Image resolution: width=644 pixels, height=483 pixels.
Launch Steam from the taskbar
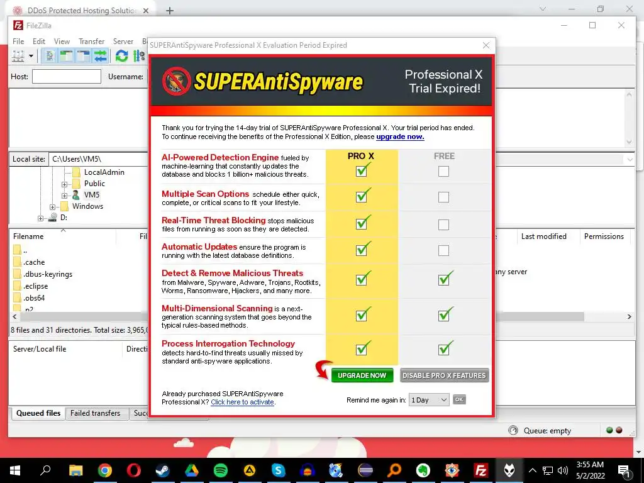(163, 470)
